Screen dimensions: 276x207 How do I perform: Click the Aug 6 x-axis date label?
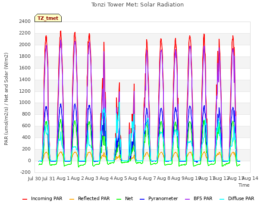coord(135,179)
